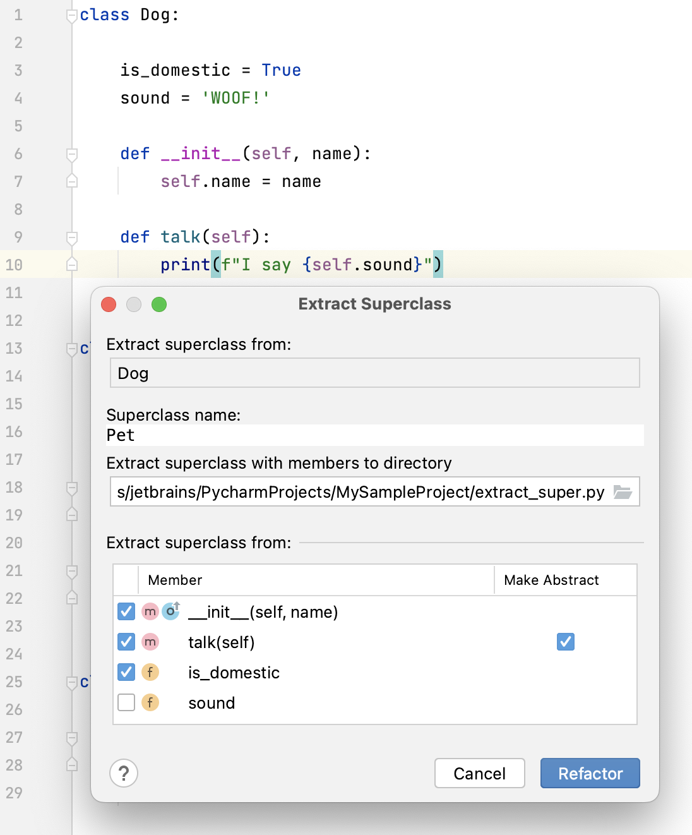Click the method icon beside __init__(self, name)
Image resolution: width=692 pixels, height=835 pixels.
150,611
